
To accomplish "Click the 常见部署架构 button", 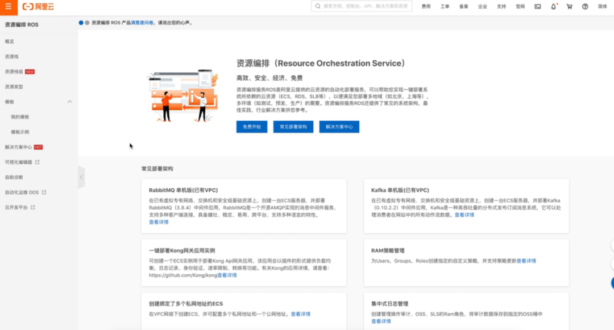I will [x=293, y=126].
